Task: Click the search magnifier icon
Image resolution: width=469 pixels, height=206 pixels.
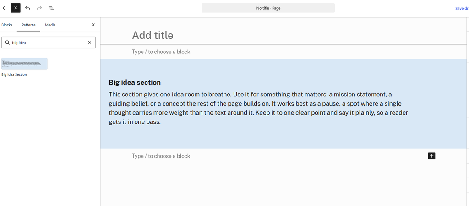Action: [x=7, y=42]
